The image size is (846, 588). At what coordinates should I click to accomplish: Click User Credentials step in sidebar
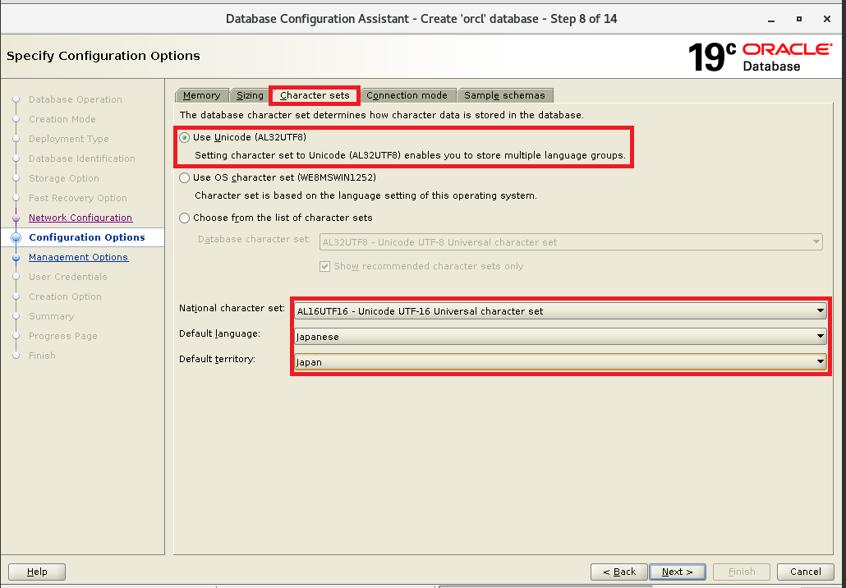point(68,277)
